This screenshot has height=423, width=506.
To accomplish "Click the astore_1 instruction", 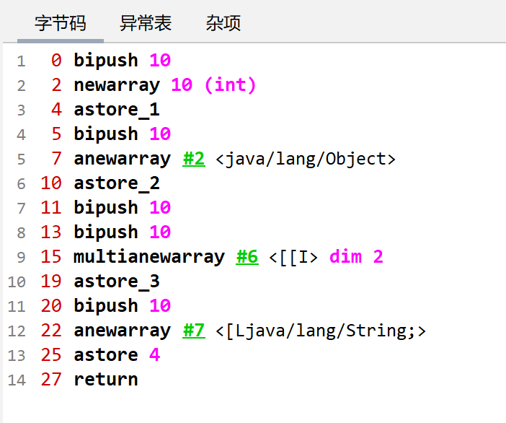I will coord(116,110).
